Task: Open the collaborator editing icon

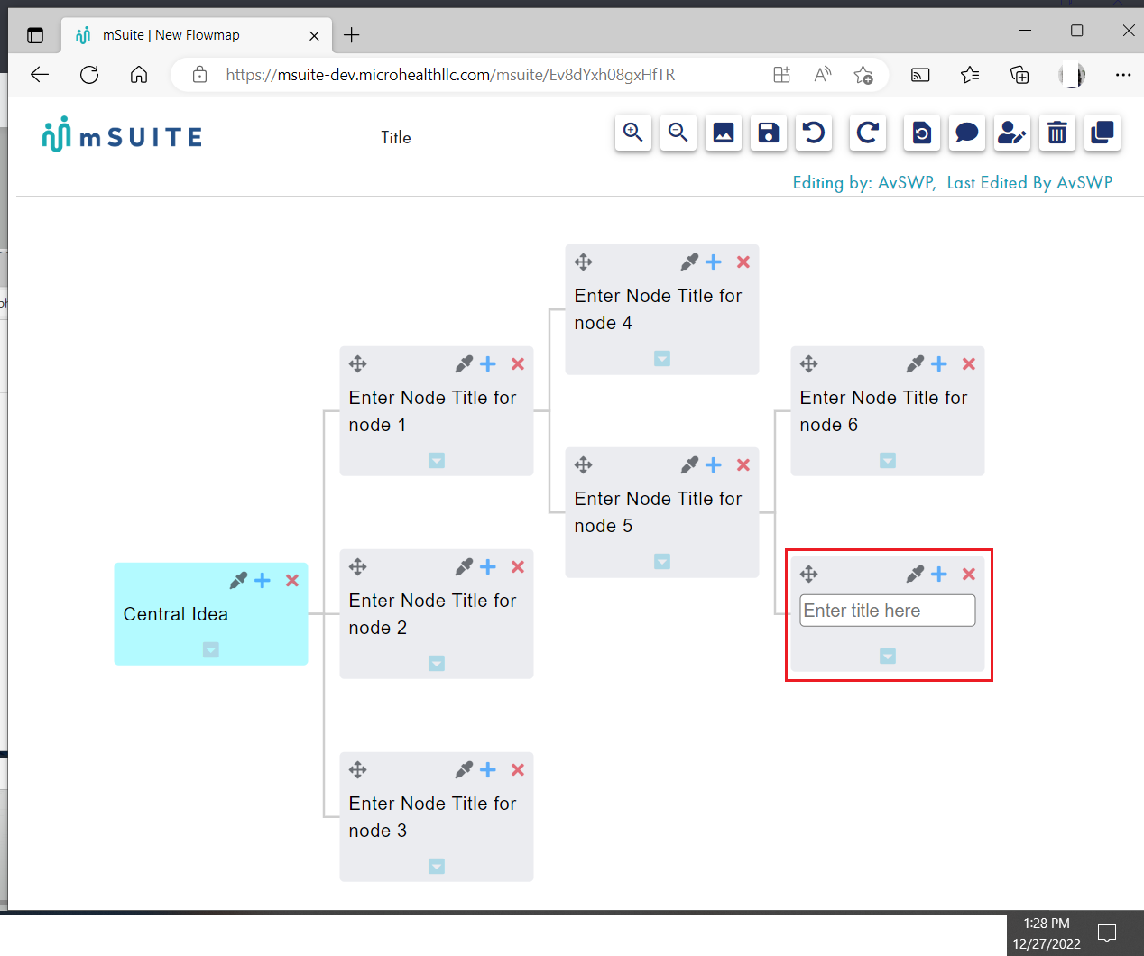Action: click(x=1011, y=133)
